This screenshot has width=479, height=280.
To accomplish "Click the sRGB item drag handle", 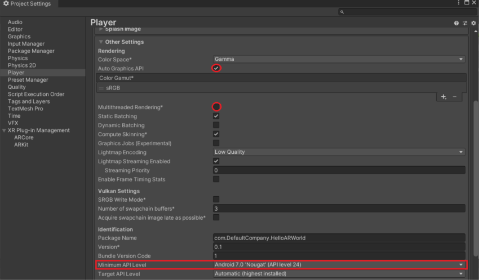I will click(101, 88).
